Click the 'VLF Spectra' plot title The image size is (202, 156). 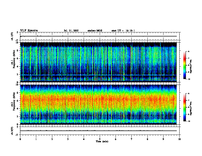click(x=29, y=31)
